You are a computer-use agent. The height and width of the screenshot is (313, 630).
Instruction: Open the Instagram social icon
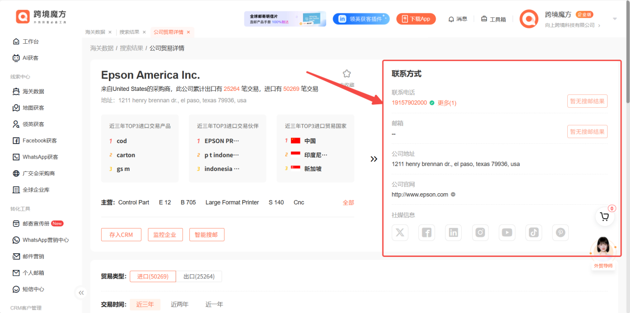click(x=480, y=233)
